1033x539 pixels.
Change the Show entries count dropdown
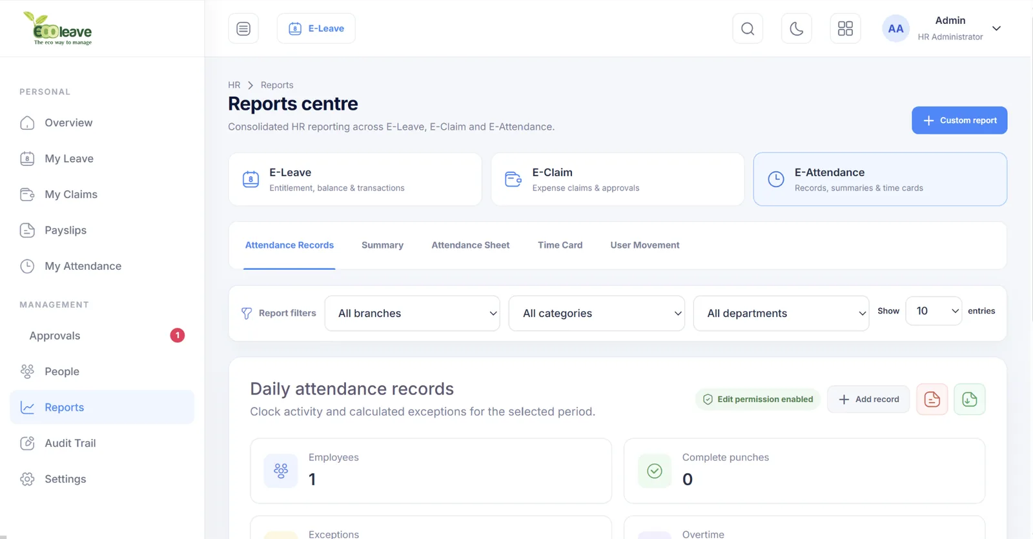(x=934, y=311)
